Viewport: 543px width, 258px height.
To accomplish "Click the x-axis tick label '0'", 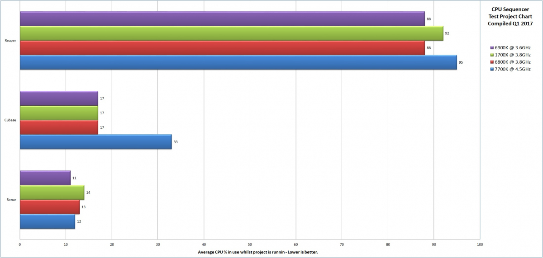I will [x=20, y=244].
